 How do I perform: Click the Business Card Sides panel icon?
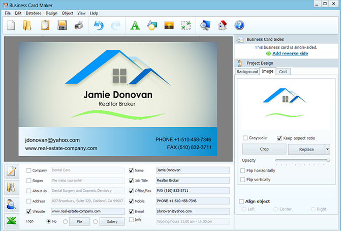[240, 39]
